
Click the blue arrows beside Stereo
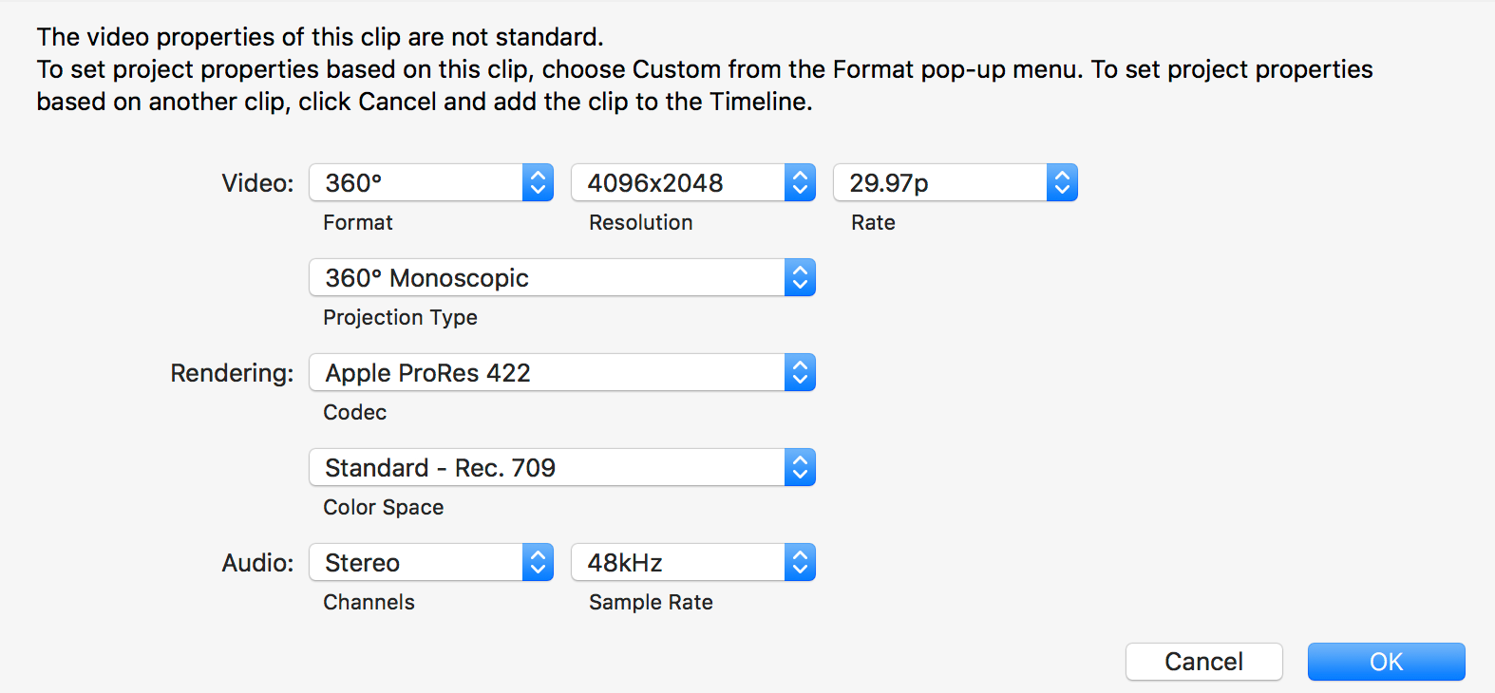pos(538,562)
